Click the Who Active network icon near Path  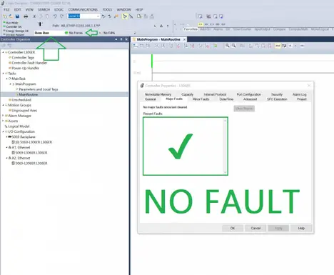click(161, 26)
